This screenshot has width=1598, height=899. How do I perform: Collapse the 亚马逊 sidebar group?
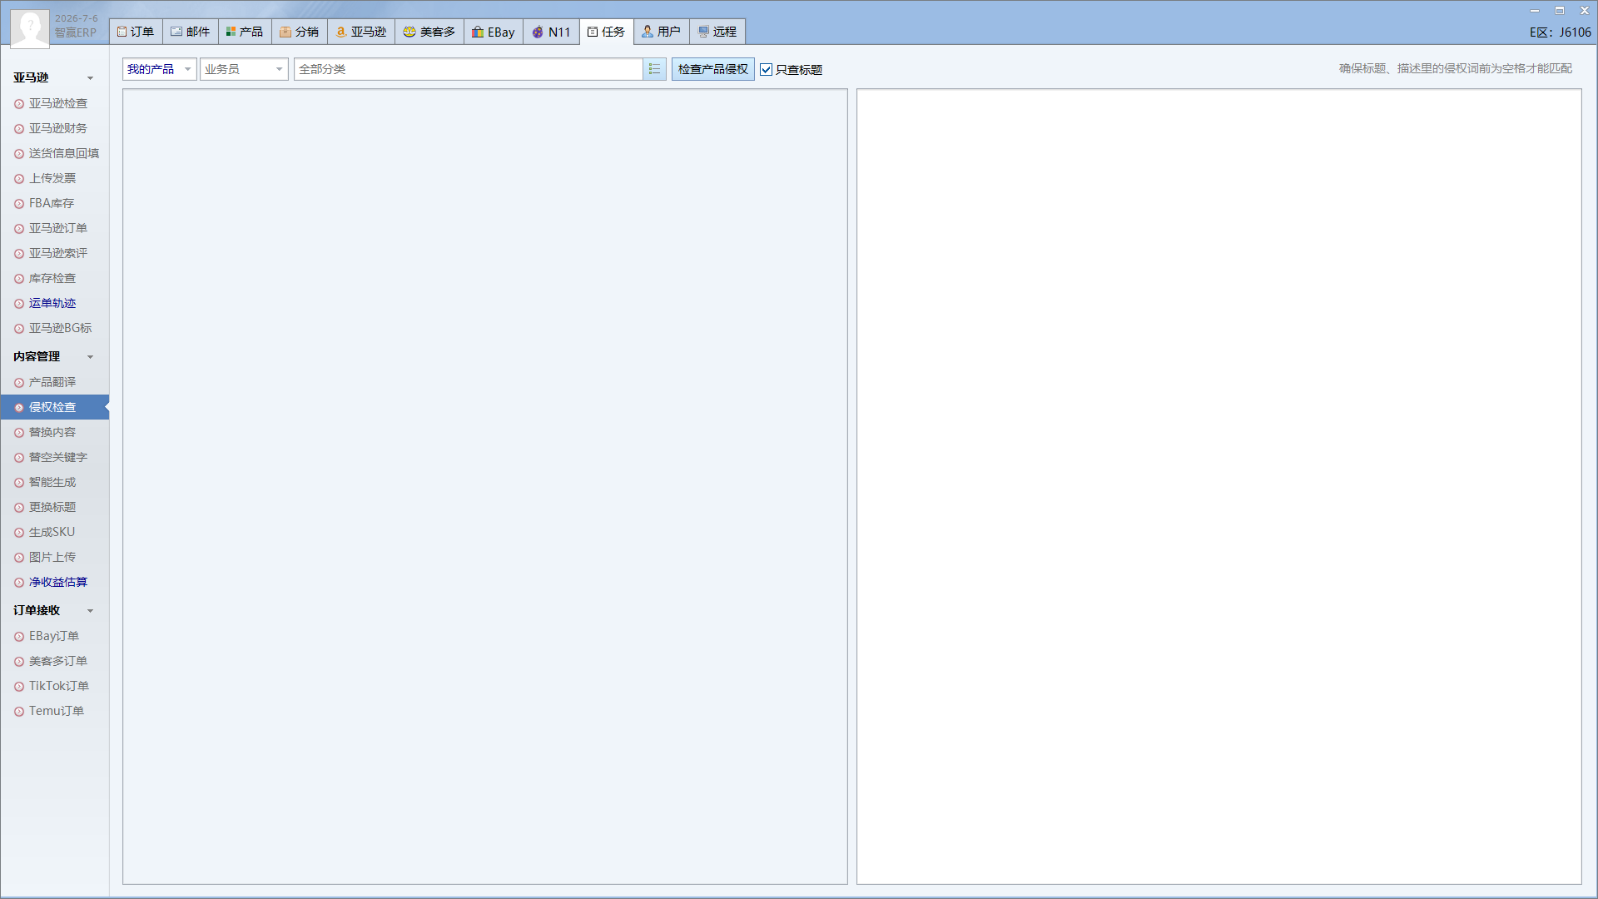[x=90, y=78]
